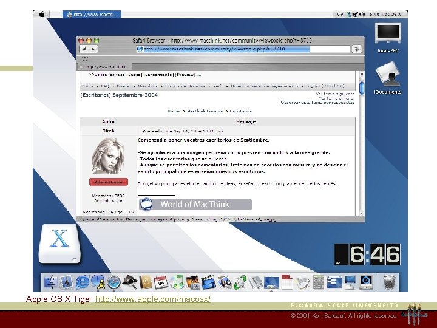The height and width of the screenshot is (328, 437).
Task: Open Sherlock icon in the Dock
Action: tap(130, 282)
